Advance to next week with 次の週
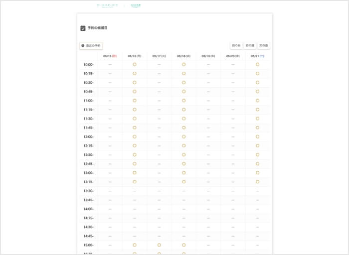This screenshot has width=349, height=255. coord(264,45)
